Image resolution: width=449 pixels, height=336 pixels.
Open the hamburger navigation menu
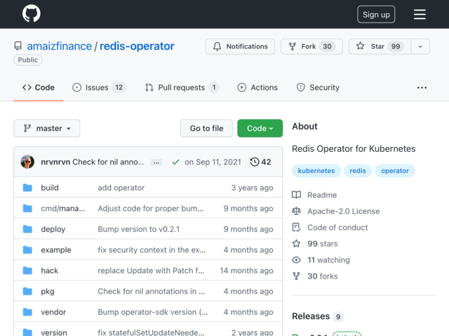[x=420, y=14]
